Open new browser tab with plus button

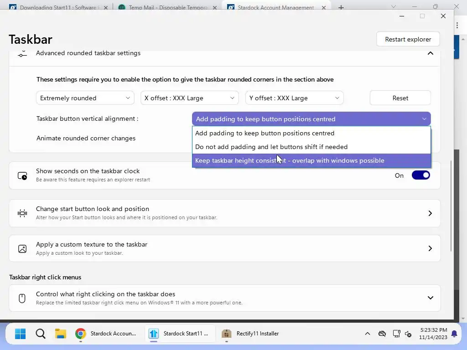tap(341, 7)
